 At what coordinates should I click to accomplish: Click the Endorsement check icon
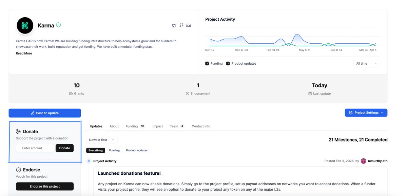[188, 93]
